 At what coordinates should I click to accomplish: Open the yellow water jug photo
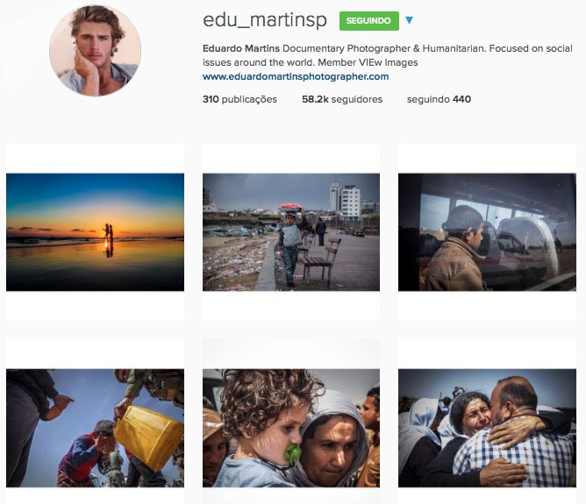coord(95,428)
